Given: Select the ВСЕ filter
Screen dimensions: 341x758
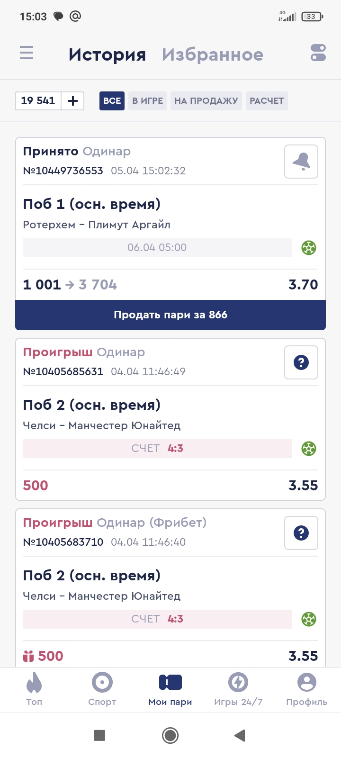Looking at the screenshot, I should coord(112,101).
